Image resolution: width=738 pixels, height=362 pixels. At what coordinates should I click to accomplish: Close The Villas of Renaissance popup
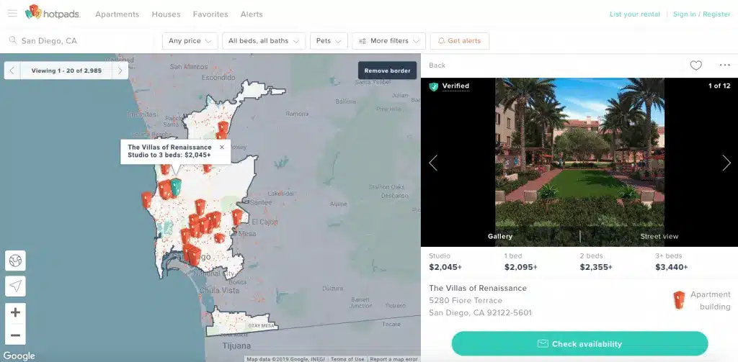click(222, 147)
